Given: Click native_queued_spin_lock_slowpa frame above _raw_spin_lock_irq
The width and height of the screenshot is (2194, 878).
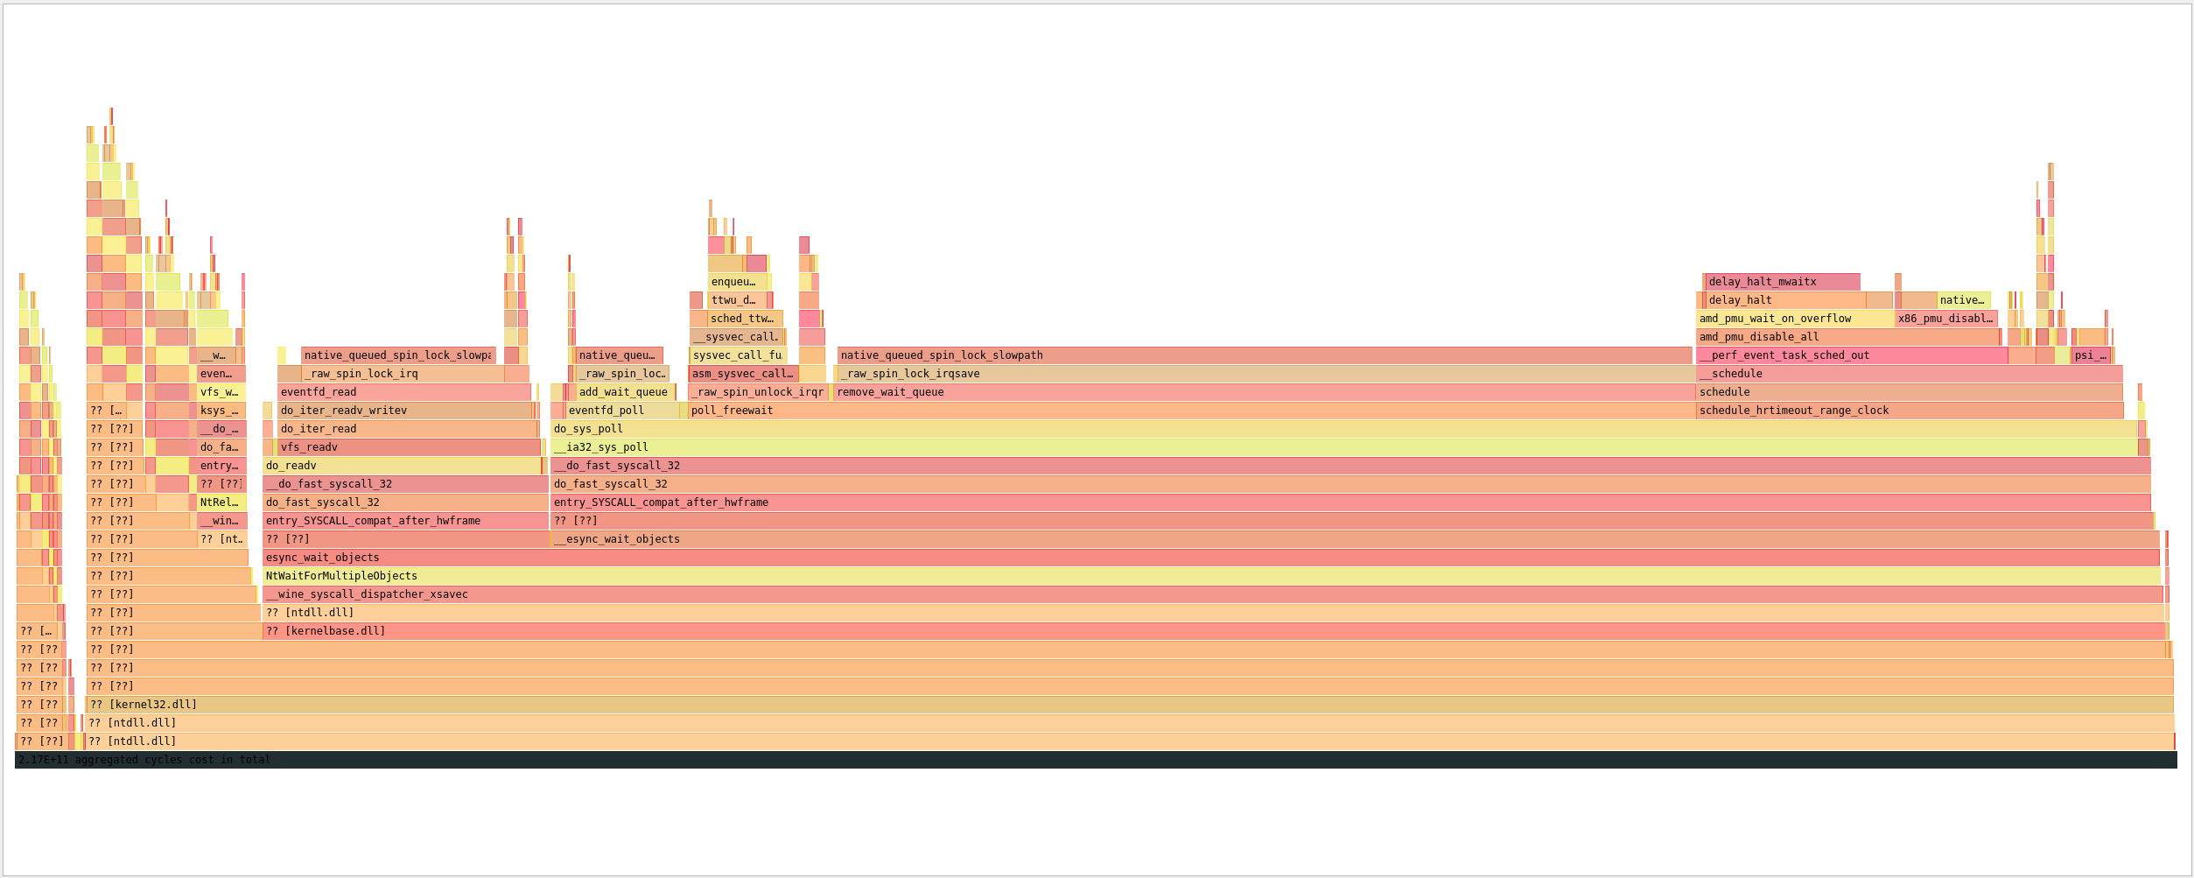Looking at the screenshot, I should click(x=398, y=355).
